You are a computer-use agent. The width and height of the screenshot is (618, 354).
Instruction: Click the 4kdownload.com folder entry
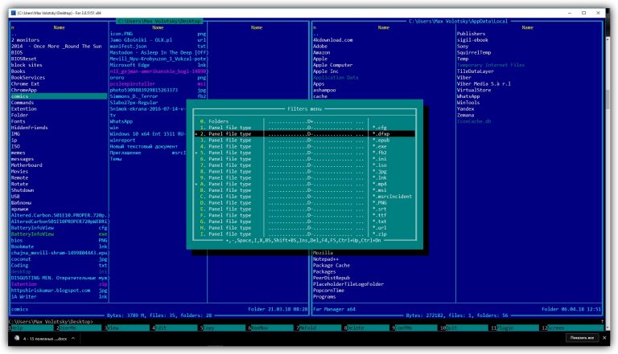336,39
